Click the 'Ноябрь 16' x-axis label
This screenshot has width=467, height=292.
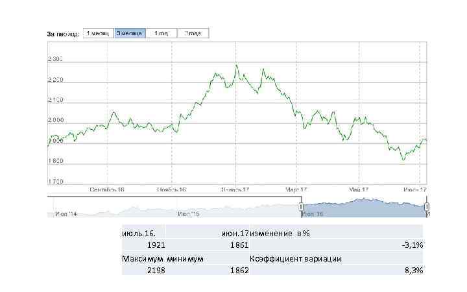(171, 189)
